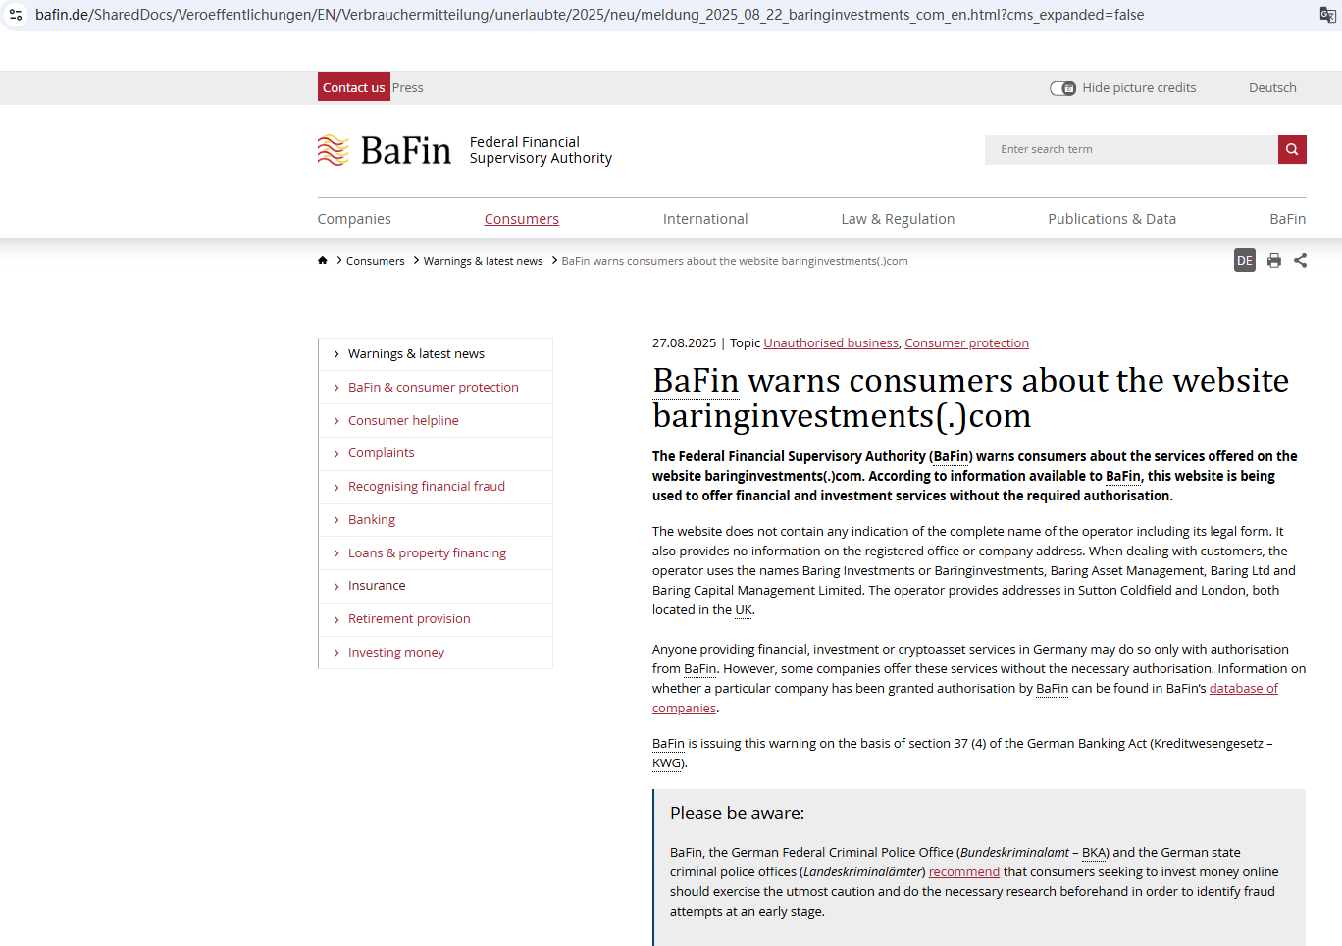1342x946 pixels.
Task: Expand the Warnings & latest news sidebar item
Action: [x=436, y=354]
